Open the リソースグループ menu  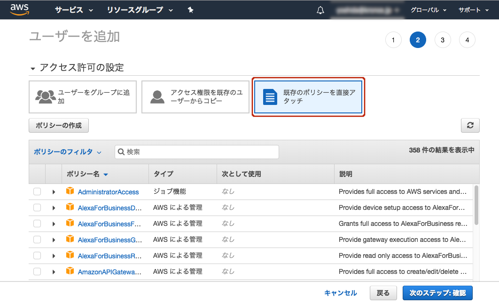140,10
